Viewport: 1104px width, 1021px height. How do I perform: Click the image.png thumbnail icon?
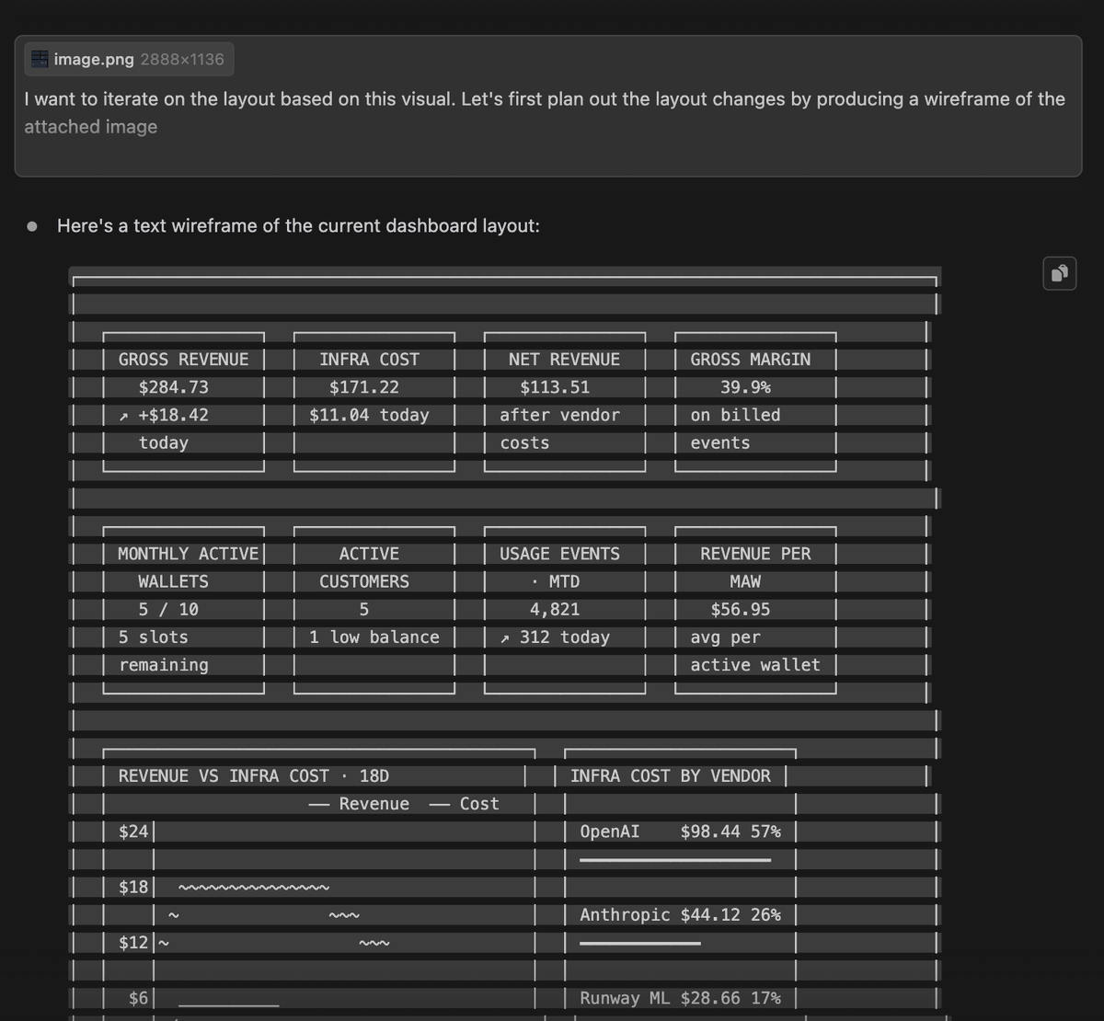click(x=40, y=59)
